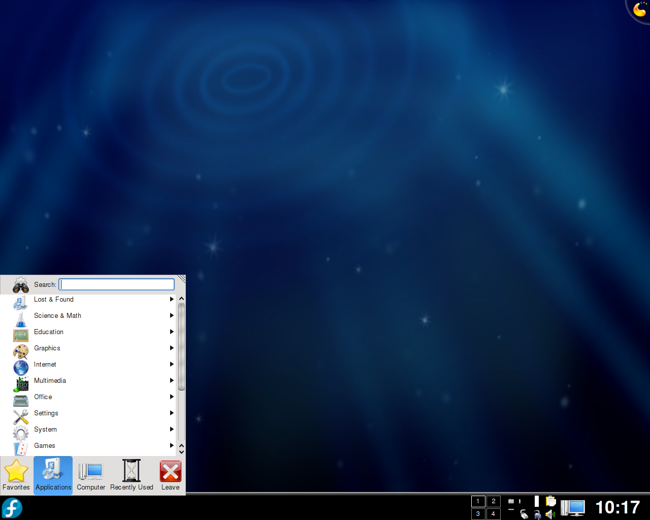650x520 pixels.
Task: Expand the System submenu arrow
Action: click(x=172, y=429)
